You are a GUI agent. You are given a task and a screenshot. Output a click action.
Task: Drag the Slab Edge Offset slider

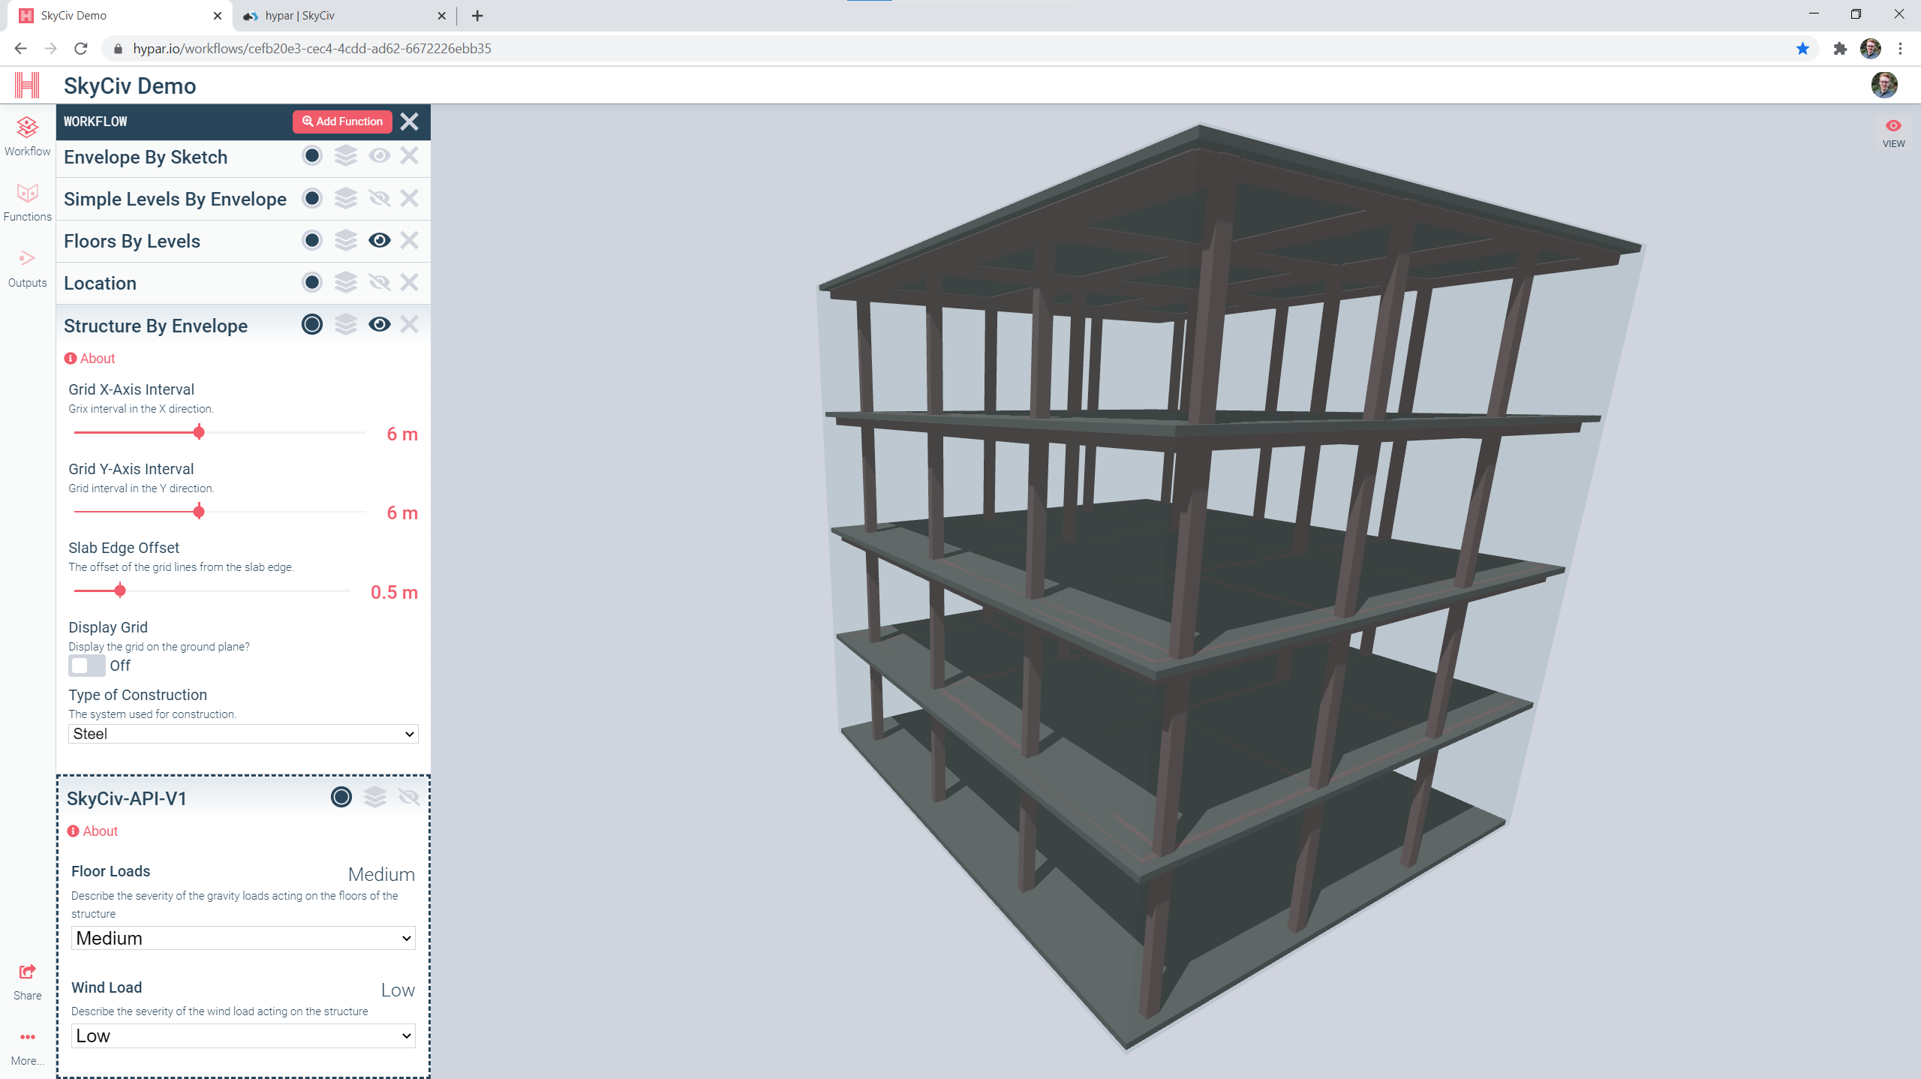(x=120, y=591)
